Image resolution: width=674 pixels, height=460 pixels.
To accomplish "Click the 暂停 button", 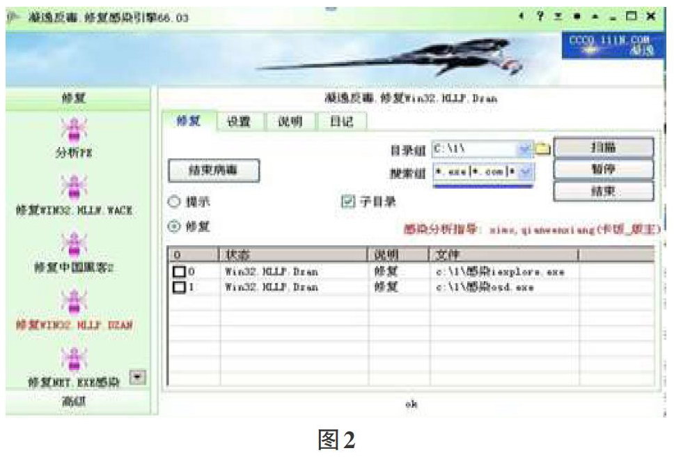I will coord(604,169).
